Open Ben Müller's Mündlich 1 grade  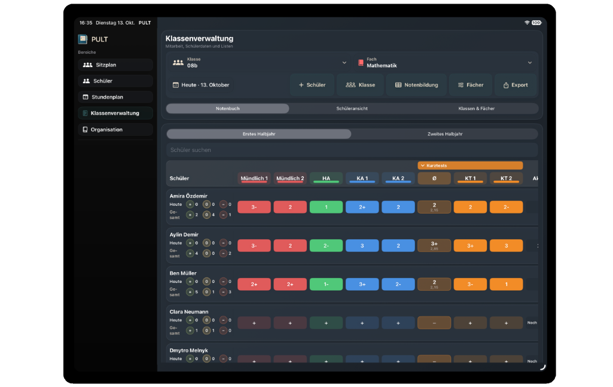pyautogui.click(x=254, y=284)
